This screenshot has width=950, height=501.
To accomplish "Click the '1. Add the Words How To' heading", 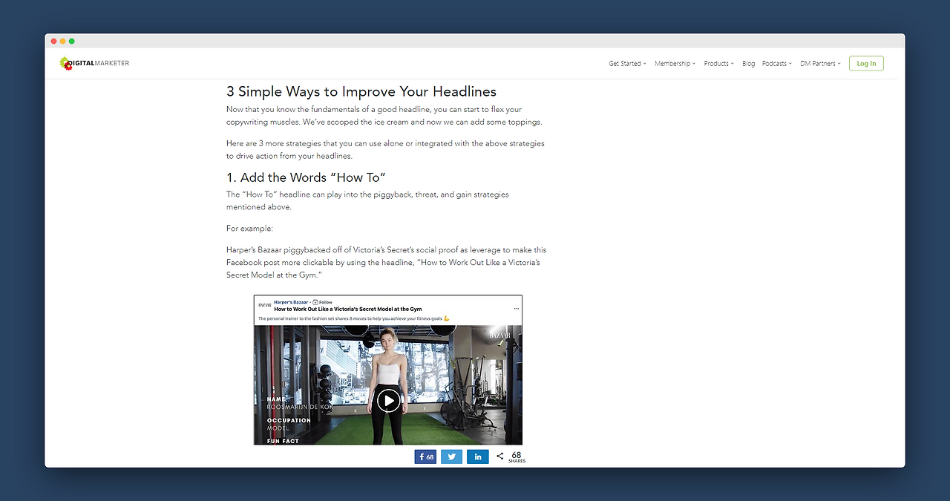I will [306, 177].
